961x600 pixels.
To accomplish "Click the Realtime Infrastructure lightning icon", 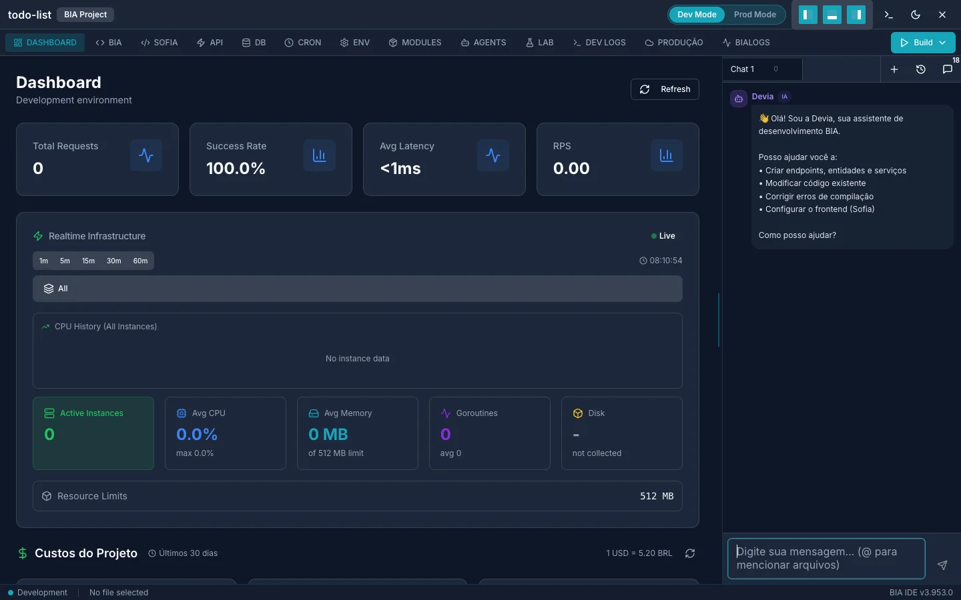I will coord(38,236).
